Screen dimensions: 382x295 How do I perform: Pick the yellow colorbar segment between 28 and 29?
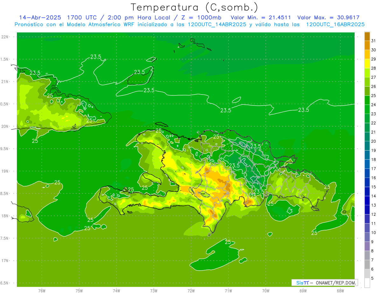coord(367,64)
